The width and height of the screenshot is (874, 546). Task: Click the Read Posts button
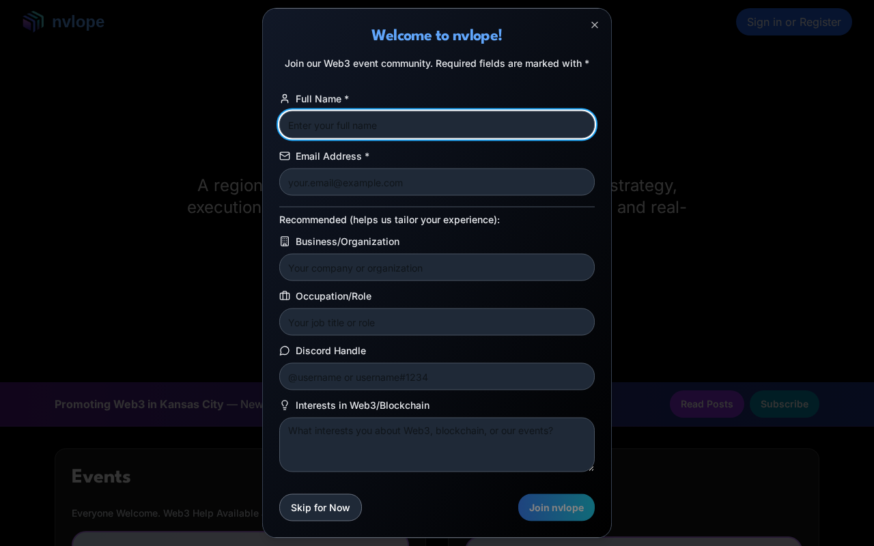click(707, 404)
